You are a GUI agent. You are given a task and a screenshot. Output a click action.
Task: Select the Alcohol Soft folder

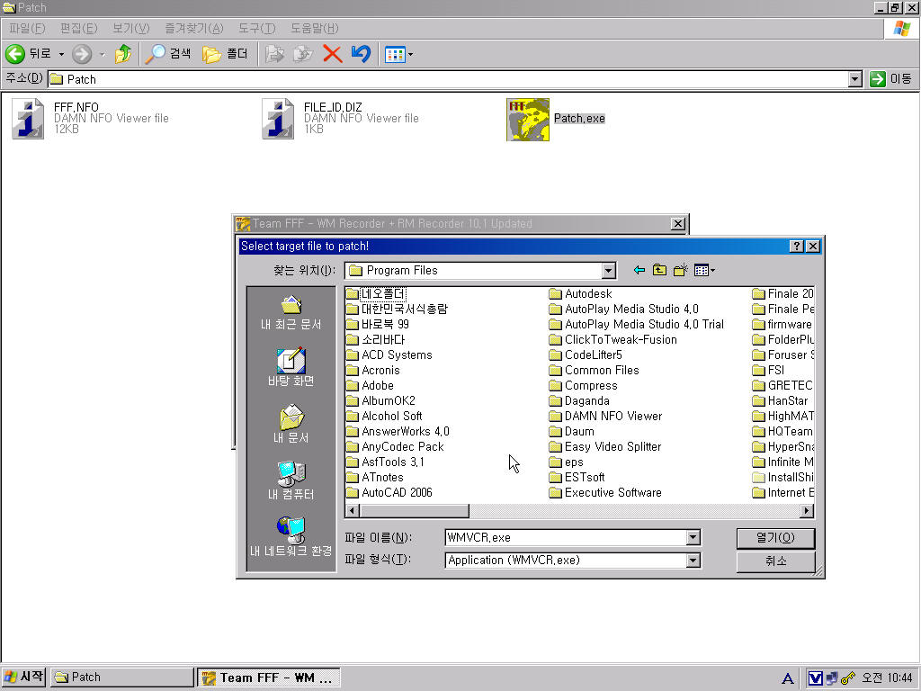click(x=384, y=416)
